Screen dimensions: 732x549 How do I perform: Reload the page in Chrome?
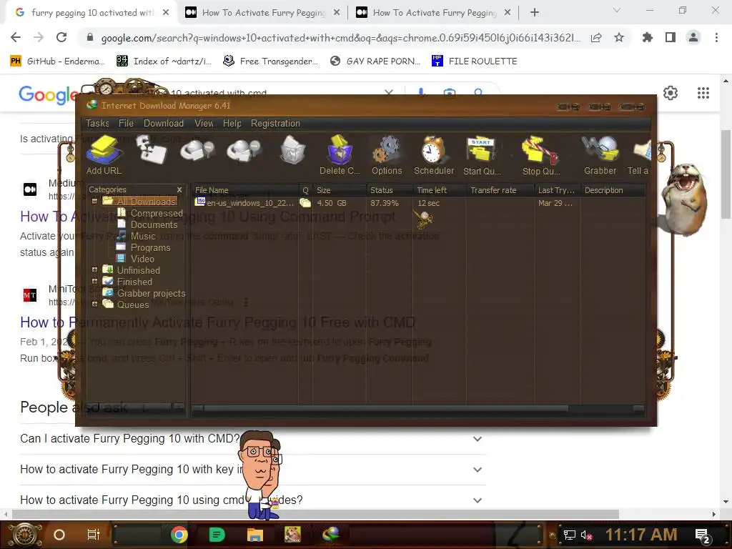point(61,37)
